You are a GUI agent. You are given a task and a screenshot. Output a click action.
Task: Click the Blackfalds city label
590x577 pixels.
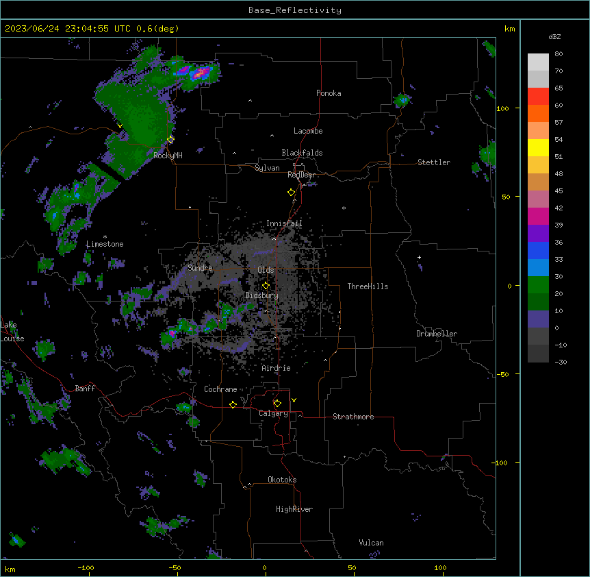click(302, 153)
